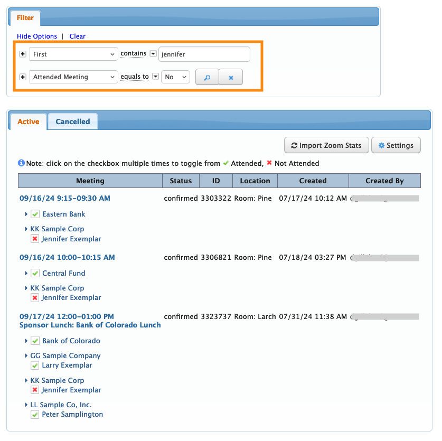Expand the GG Sample Company row arrow
The width and height of the screenshot is (442, 441).
26,355
